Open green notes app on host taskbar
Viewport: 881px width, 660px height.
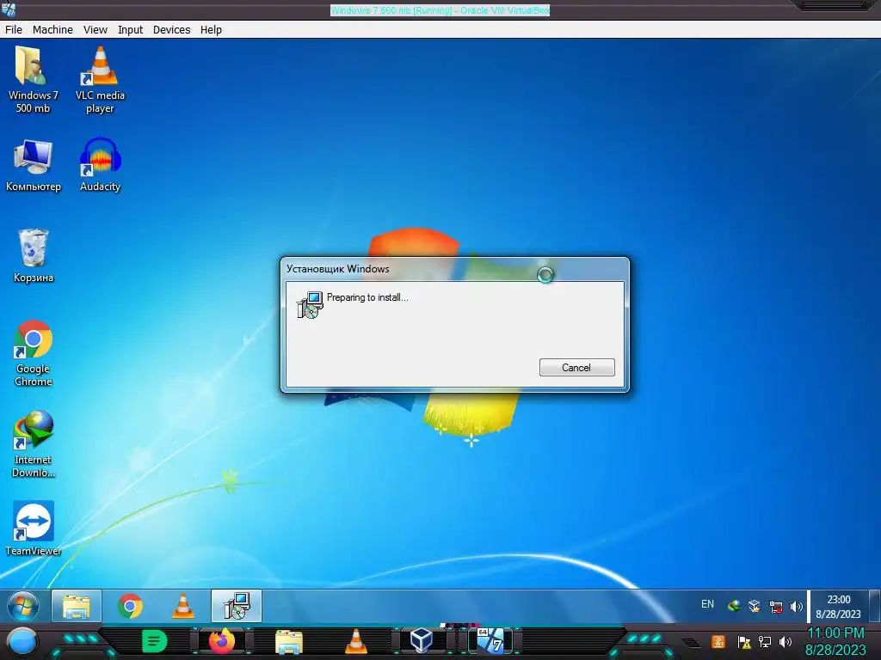(155, 641)
